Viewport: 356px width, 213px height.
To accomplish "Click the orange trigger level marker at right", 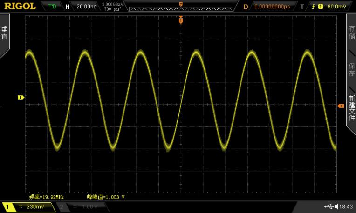I will click(341, 106).
